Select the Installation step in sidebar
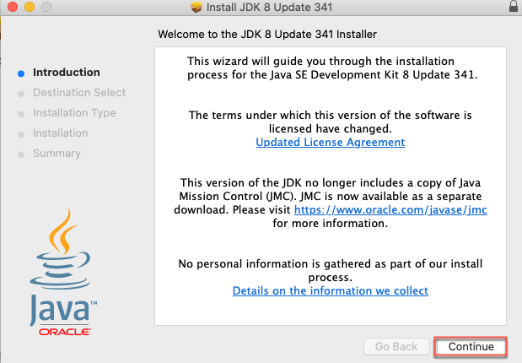Screen dimensions: 522x363 (60, 133)
